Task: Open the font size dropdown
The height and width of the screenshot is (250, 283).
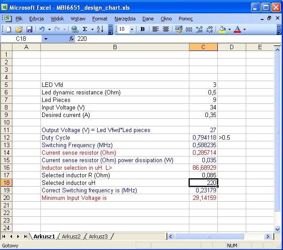Action: point(133,29)
